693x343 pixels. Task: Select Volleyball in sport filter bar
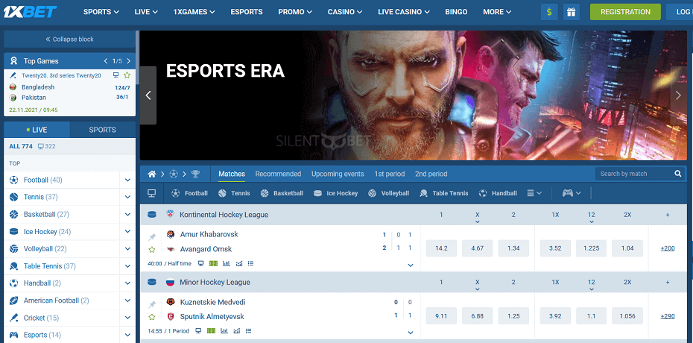pos(388,193)
